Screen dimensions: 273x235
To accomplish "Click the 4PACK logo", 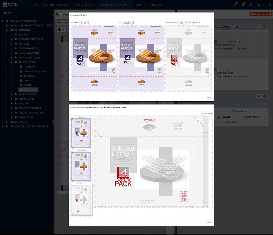I will pos(10,5).
